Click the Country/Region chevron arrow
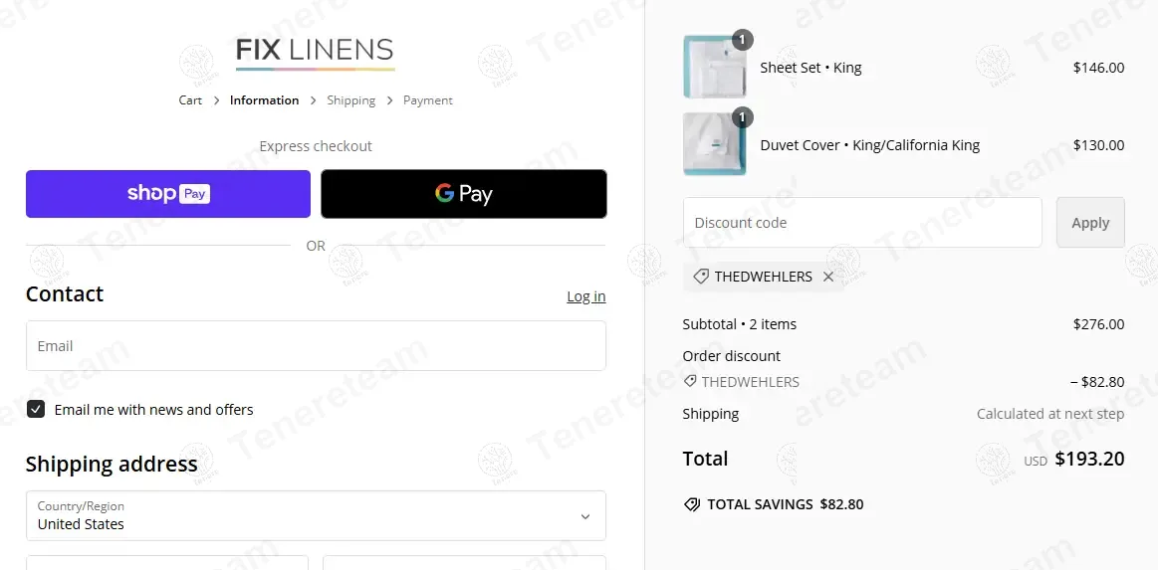The width and height of the screenshot is (1158, 570). 584,516
